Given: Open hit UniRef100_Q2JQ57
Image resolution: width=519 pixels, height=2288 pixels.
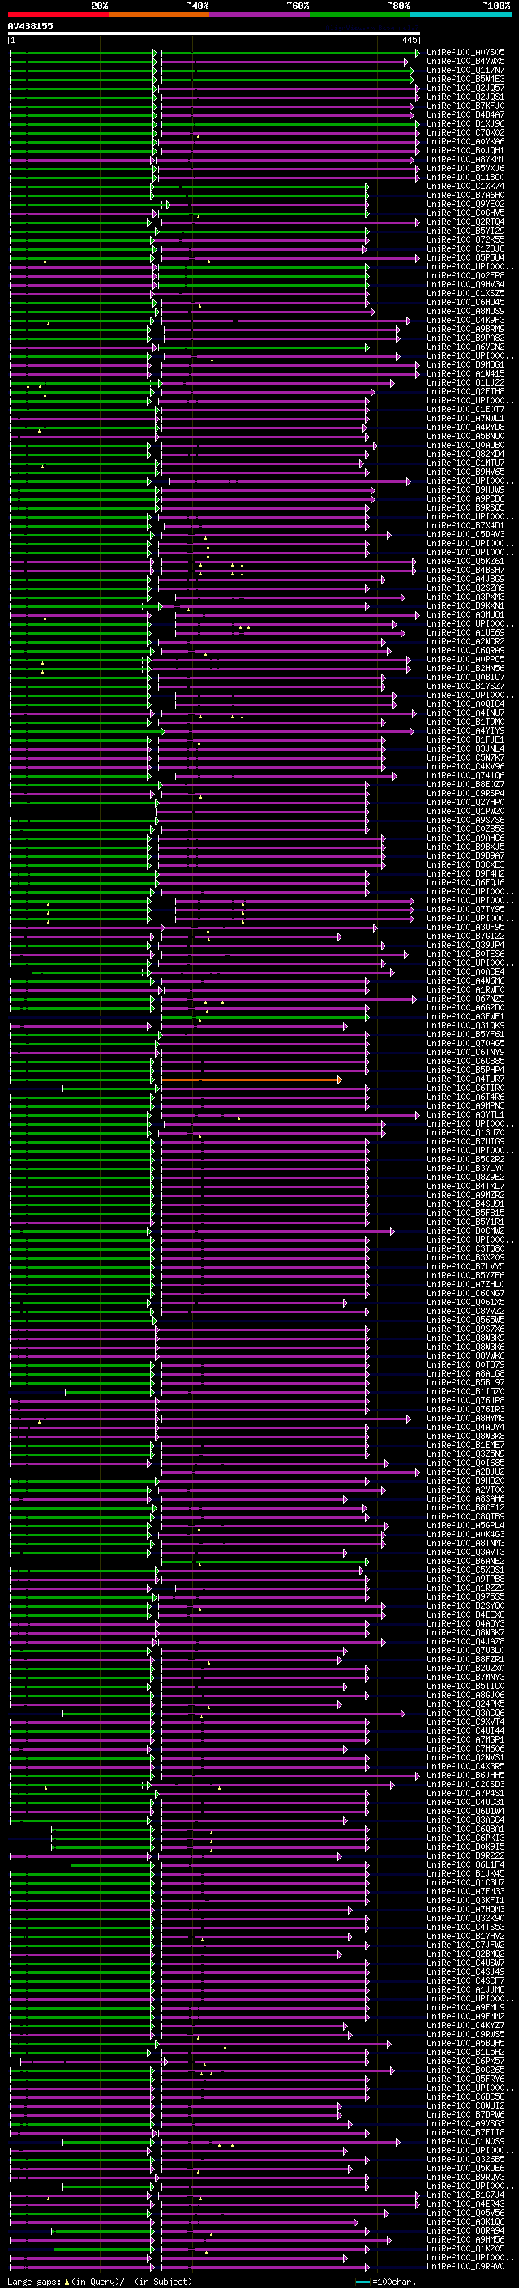Looking at the screenshot, I should tap(465, 88).
